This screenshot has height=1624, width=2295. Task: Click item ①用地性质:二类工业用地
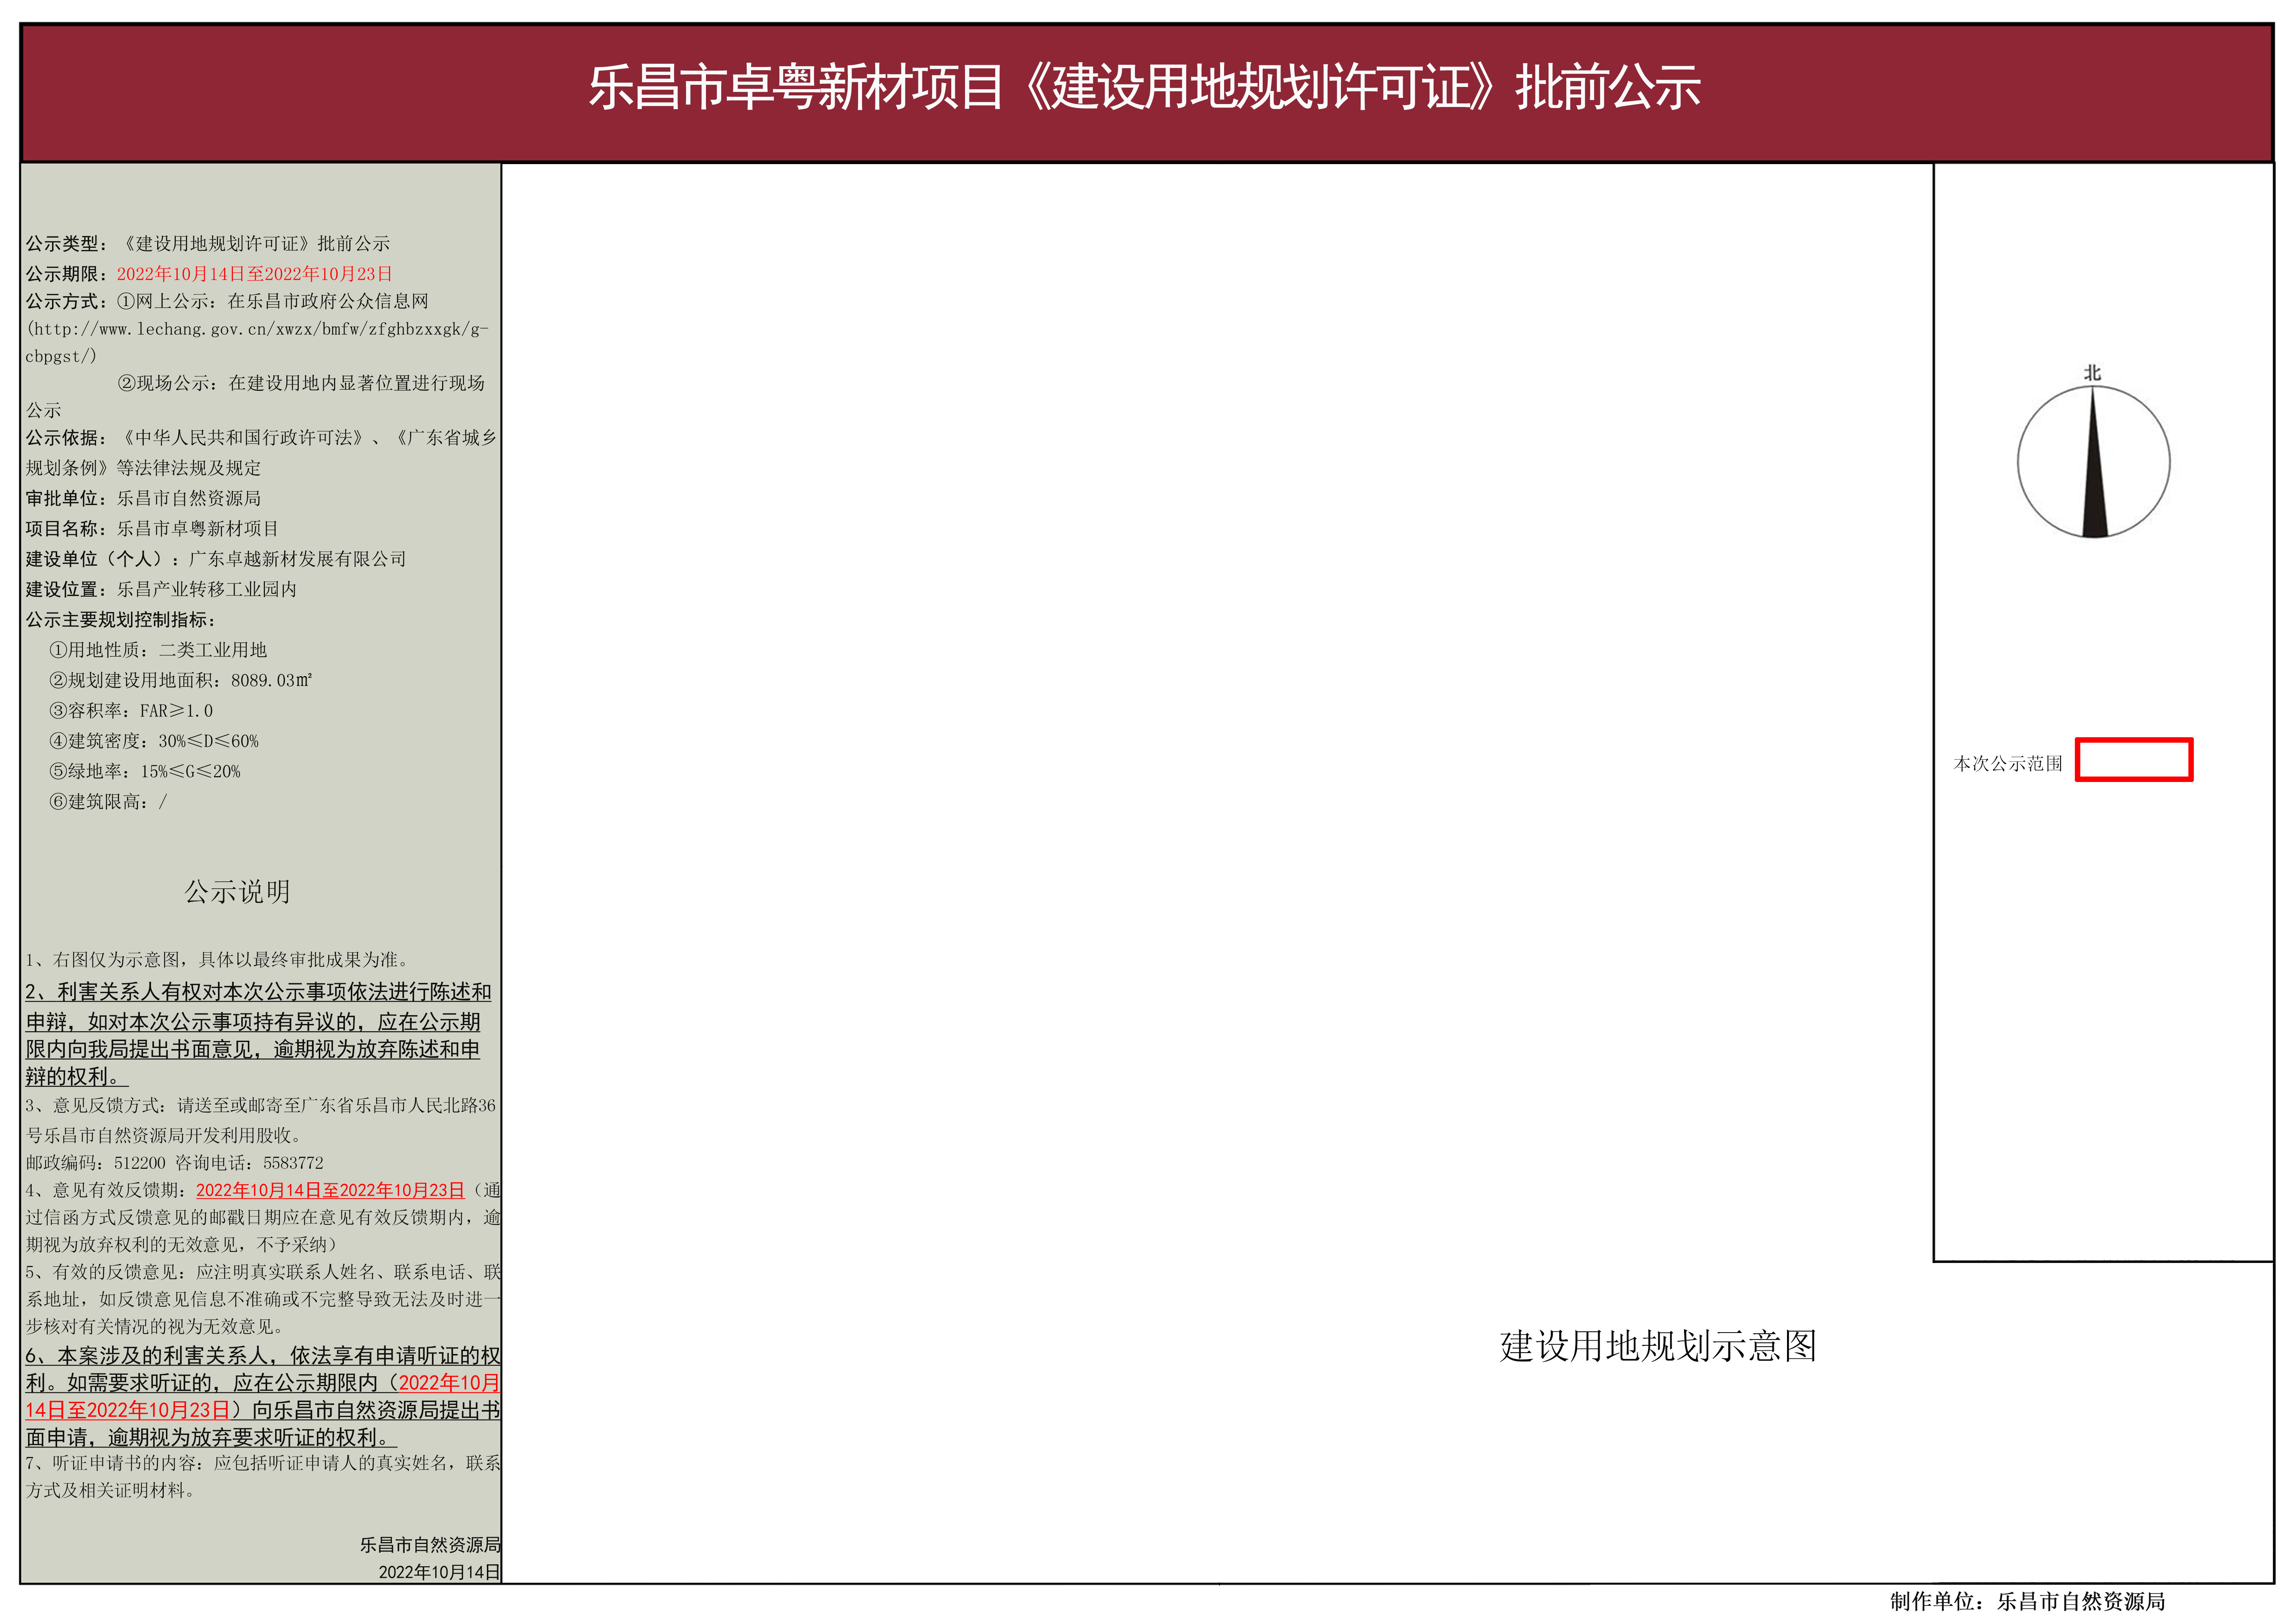[x=158, y=650]
